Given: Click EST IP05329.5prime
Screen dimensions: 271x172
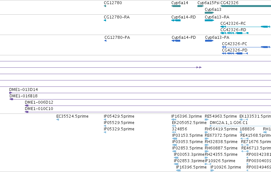Looking at the screenshot, I should (119, 129).
